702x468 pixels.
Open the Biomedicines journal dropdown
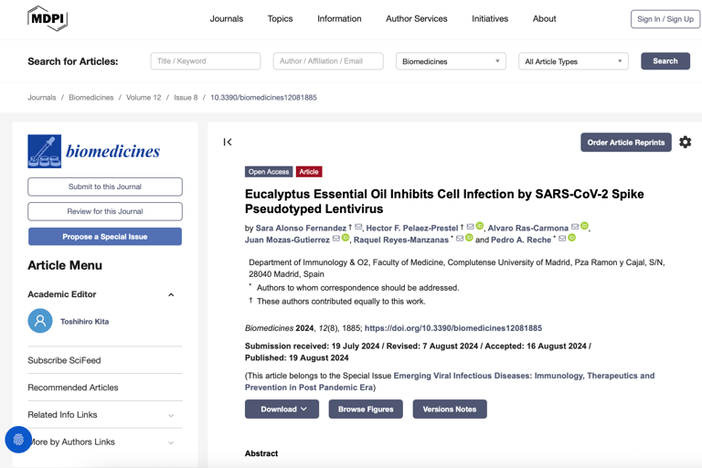coord(451,61)
